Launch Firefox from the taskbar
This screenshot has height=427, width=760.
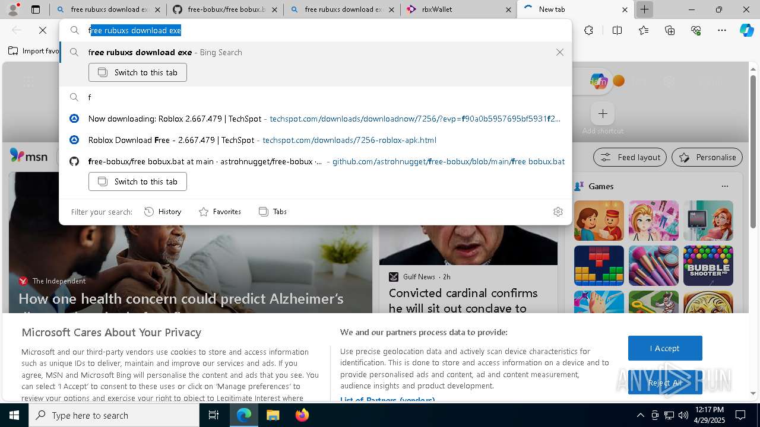coord(302,415)
